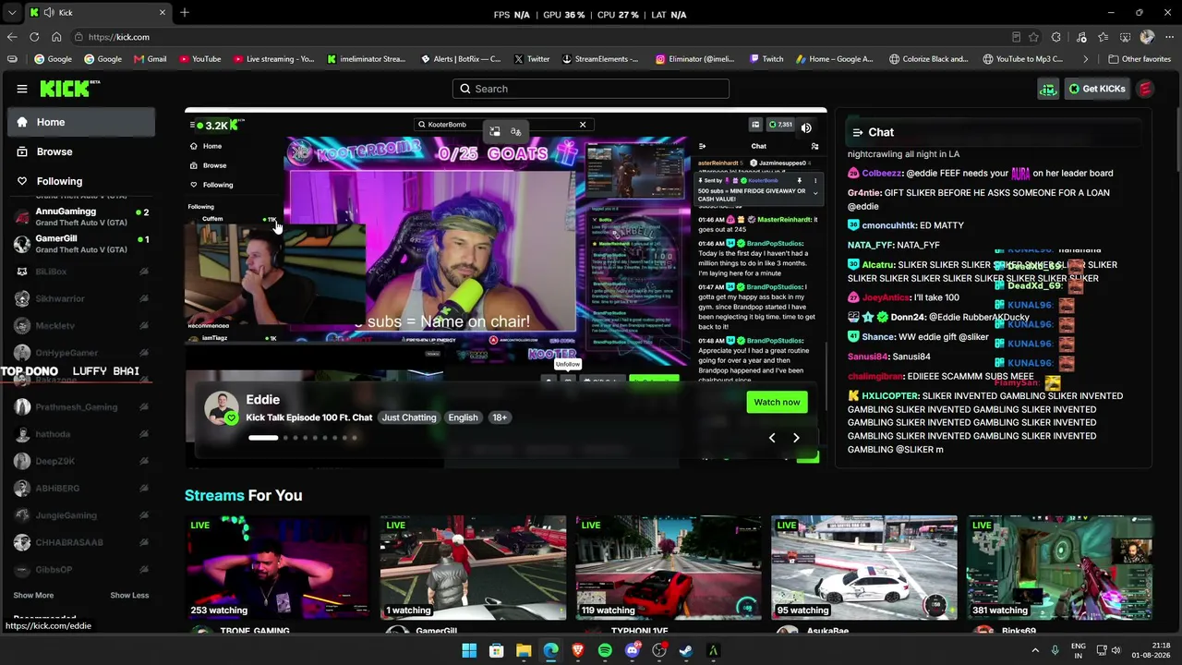
Task: Toggle the tab search dropdown arrow
Action: [13, 13]
